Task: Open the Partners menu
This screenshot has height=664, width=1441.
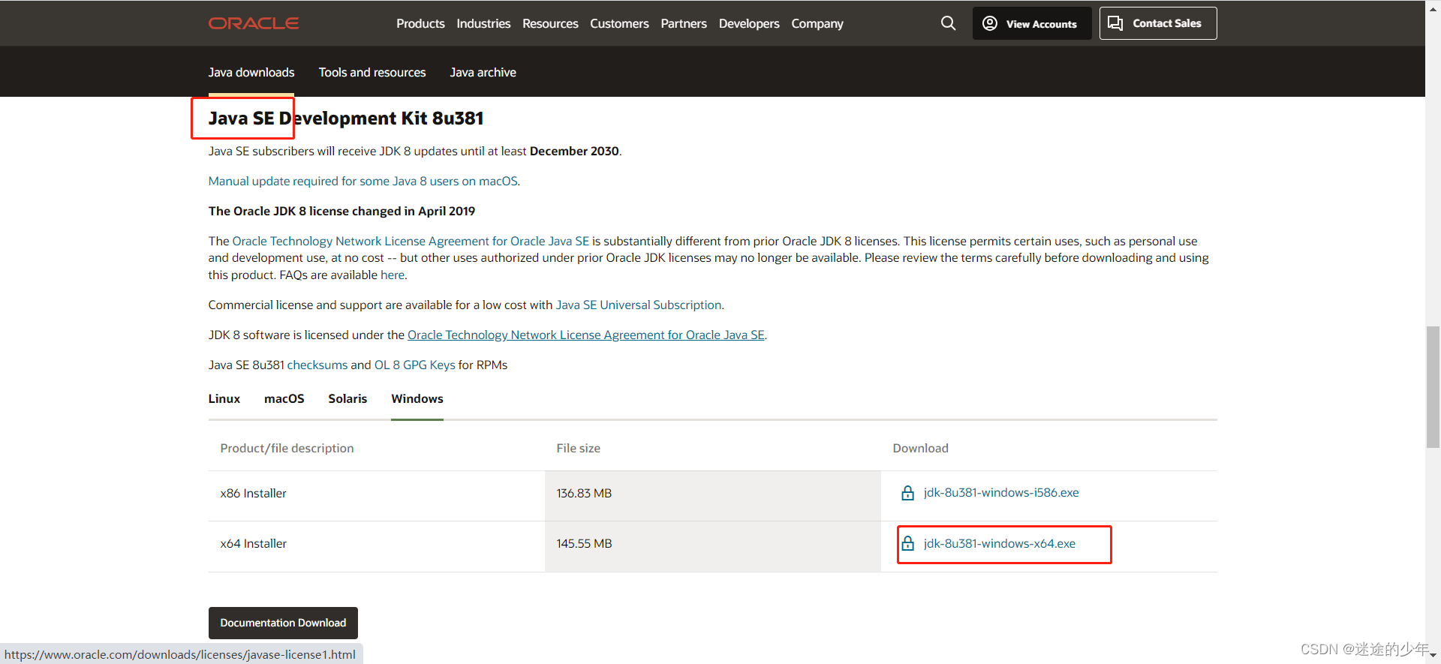Action: click(684, 23)
